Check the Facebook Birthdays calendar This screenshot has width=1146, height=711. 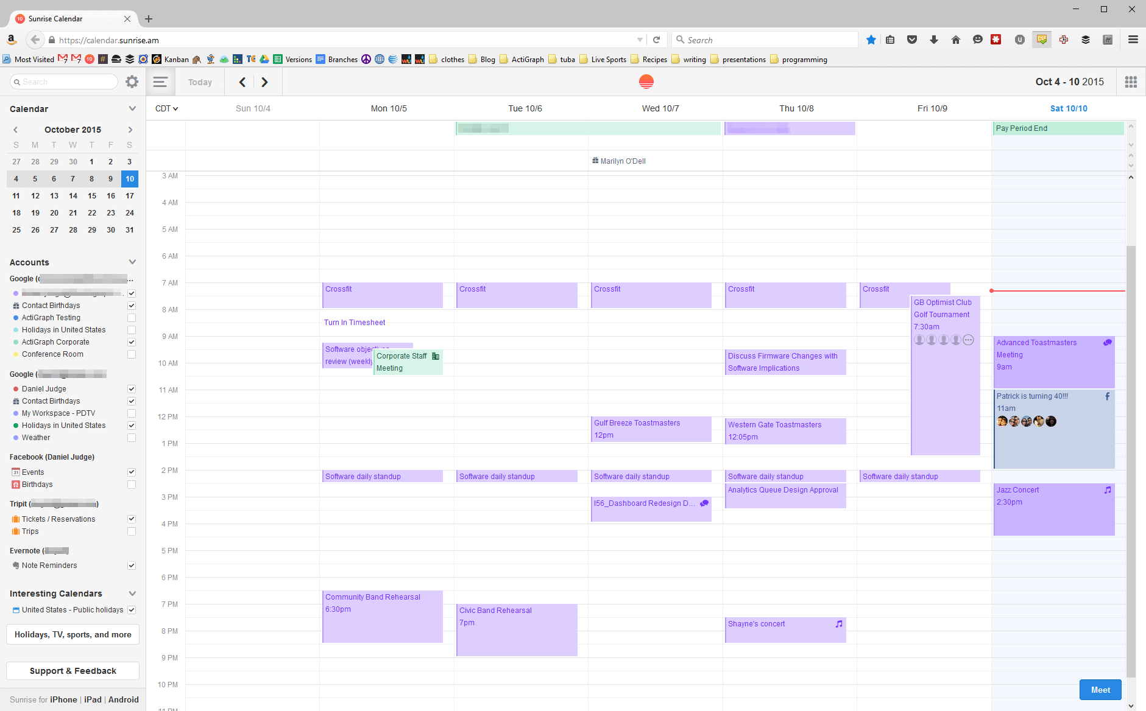(x=131, y=485)
